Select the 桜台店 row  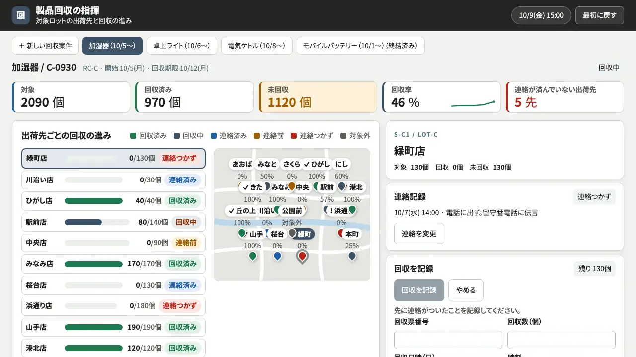tap(113, 285)
